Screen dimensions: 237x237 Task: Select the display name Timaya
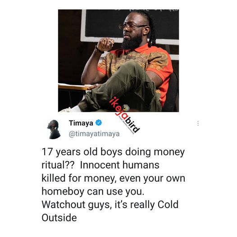pyautogui.click(x=81, y=123)
